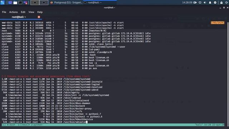
Task: Click the [kworker/0:0] process text
Action: (x=98, y=31)
